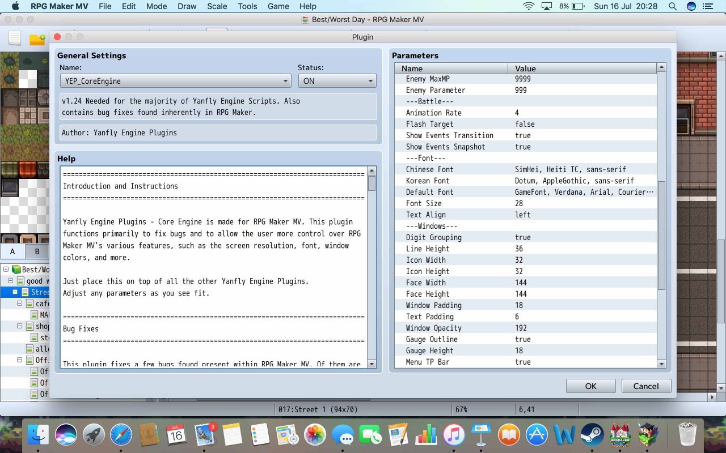The width and height of the screenshot is (726, 453).
Task: Click the New Project toolbar icon
Action: click(15, 39)
